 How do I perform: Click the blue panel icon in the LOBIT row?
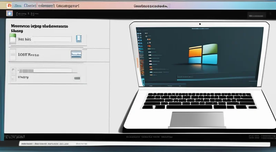click(76, 54)
